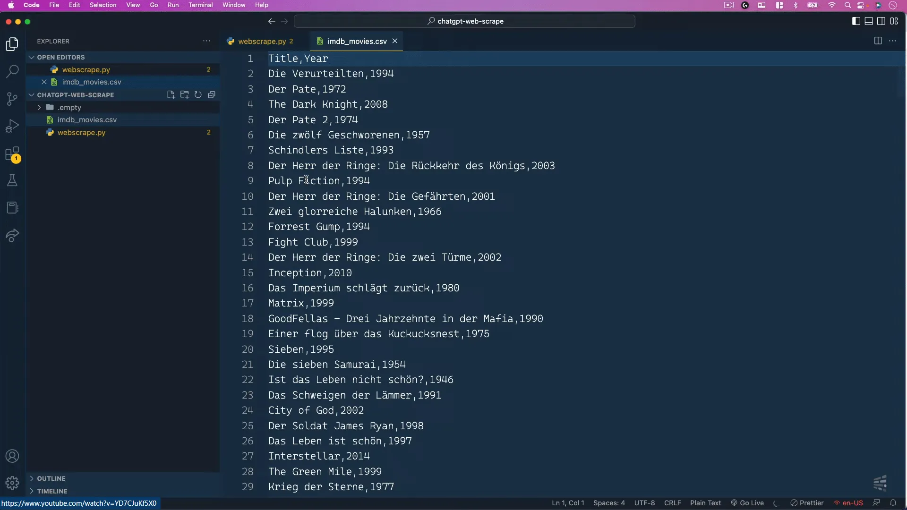Open the View menu
907x510 pixels.
(x=133, y=5)
